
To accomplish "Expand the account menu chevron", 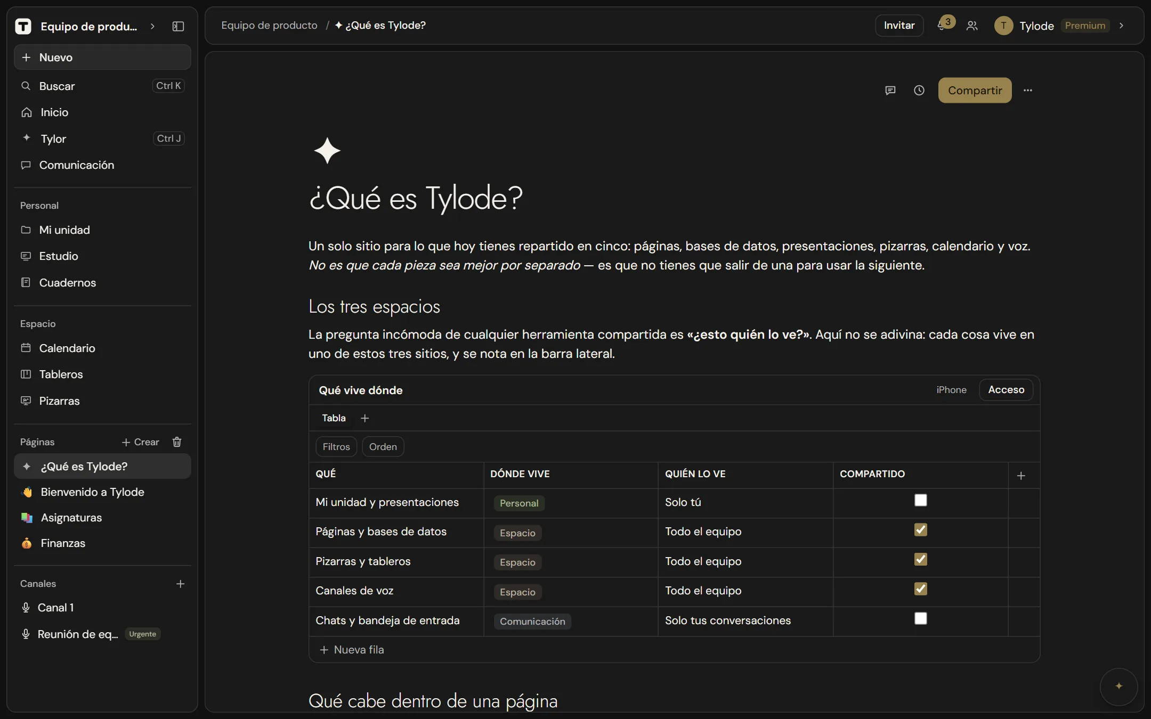I will point(1121,26).
